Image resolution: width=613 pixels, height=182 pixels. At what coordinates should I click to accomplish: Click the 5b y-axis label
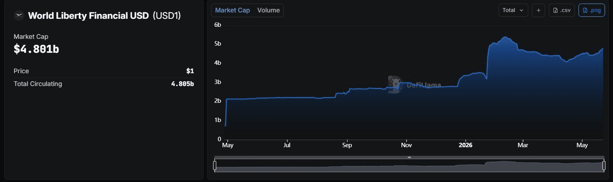[218, 44]
